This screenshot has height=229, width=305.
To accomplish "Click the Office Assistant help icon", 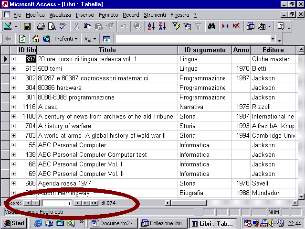I will click(x=281, y=26).
